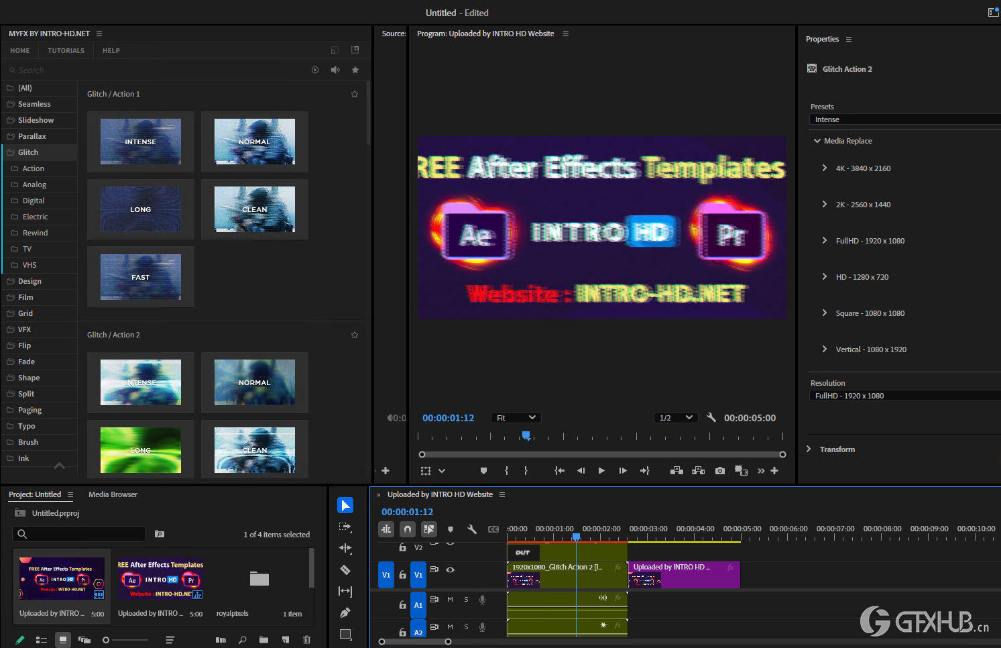This screenshot has width=1001, height=648.
Task: Open timeline wrench display settings
Action: tap(472, 529)
